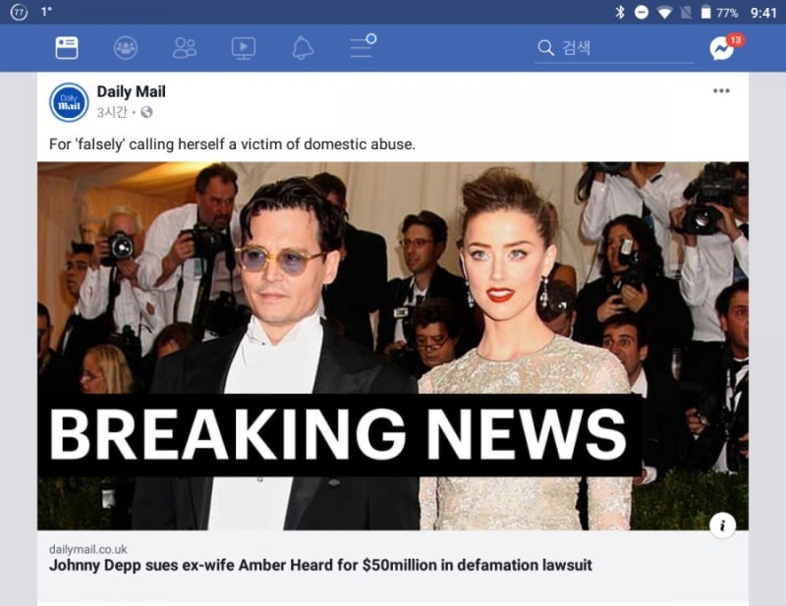Click the 검색 search field
Image resolution: width=786 pixels, height=606 pixels.
[x=614, y=49]
